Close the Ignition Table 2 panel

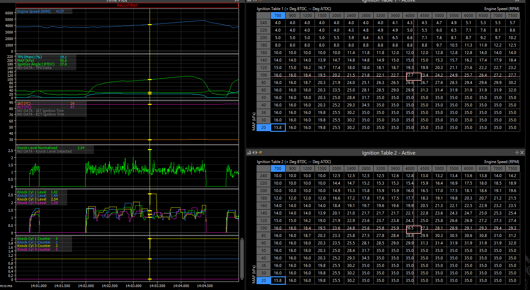pyautogui.click(x=522, y=153)
